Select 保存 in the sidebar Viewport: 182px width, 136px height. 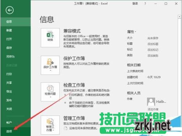click(16, 48)
